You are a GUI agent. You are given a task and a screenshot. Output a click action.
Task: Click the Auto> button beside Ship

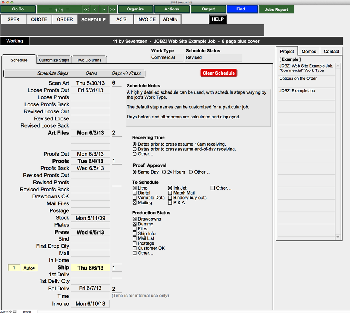click(x=29, y=268)
